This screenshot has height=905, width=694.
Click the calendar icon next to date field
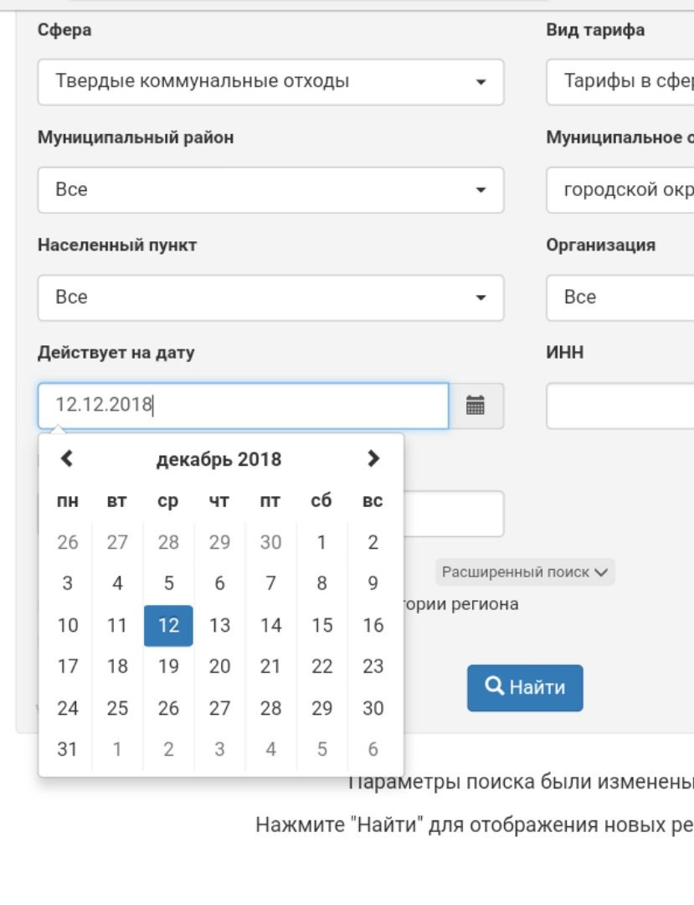point(476,406)
